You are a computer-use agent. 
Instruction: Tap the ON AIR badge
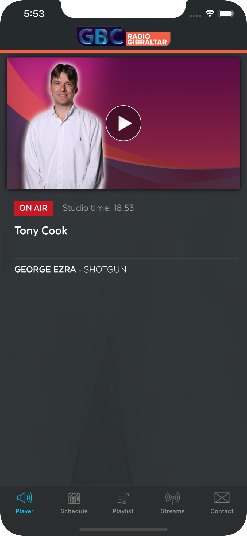click(x=34, y=208)
